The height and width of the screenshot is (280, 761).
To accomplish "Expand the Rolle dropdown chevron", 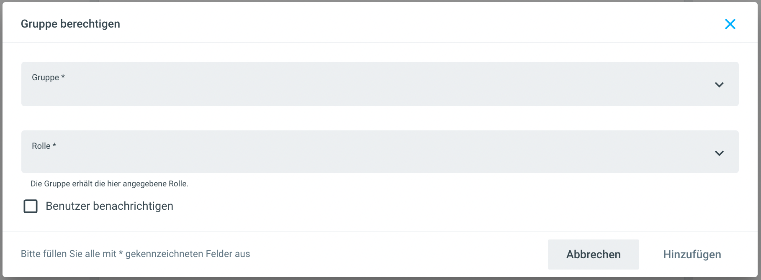I will 719,153.
